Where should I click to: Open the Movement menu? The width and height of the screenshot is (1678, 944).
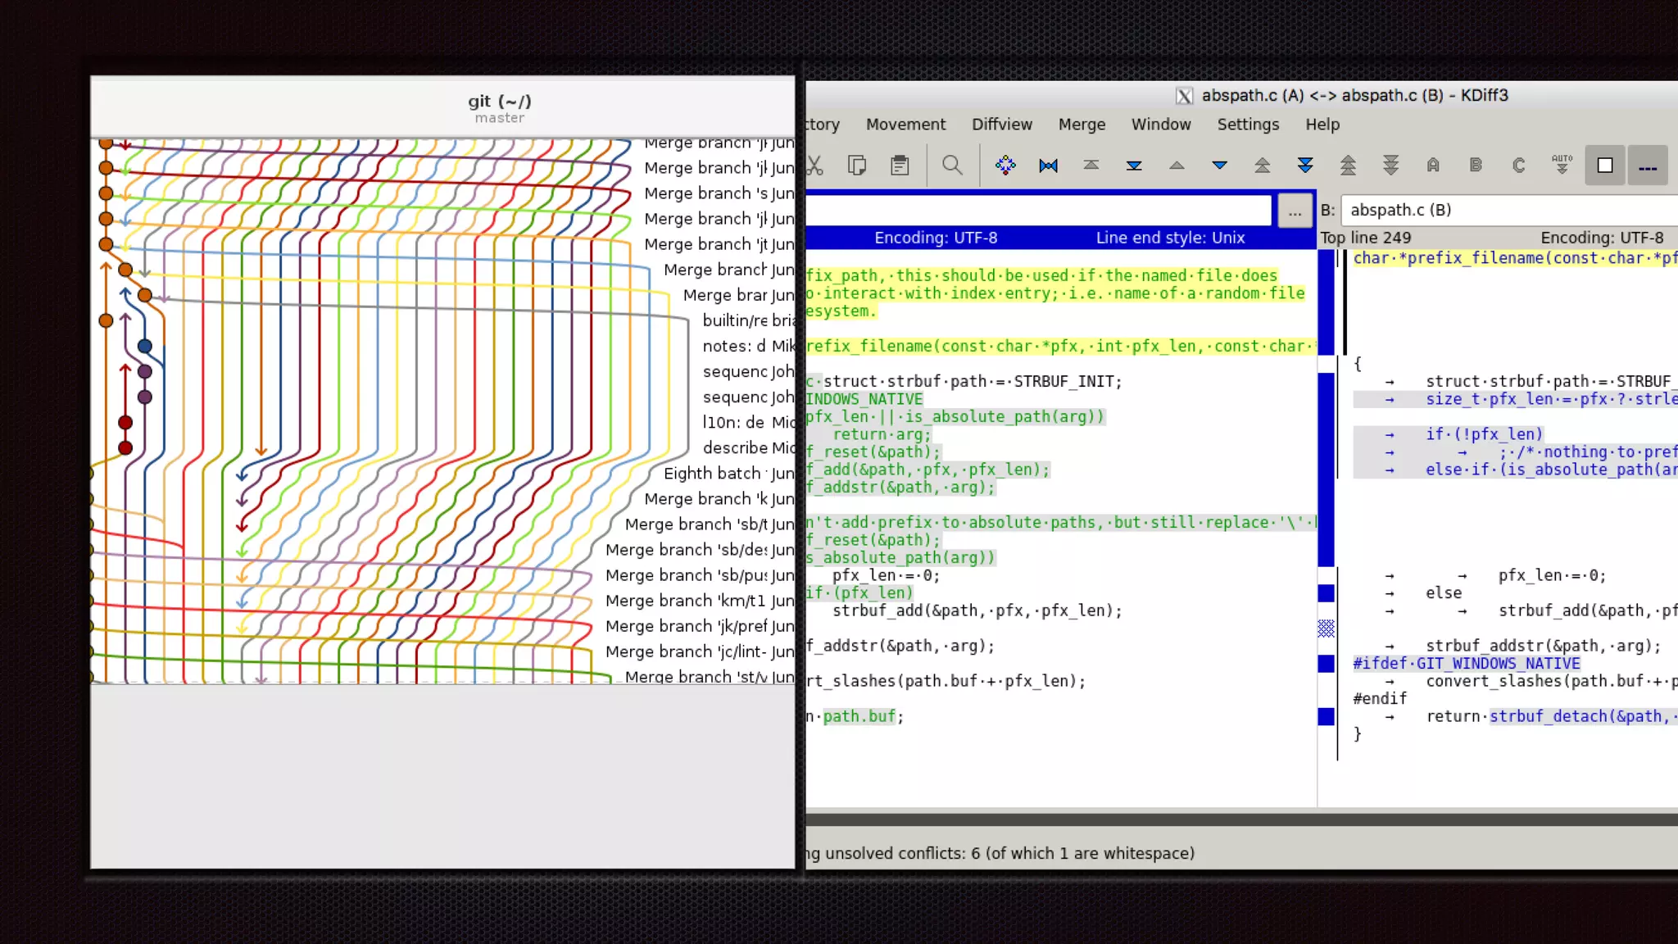905,125
